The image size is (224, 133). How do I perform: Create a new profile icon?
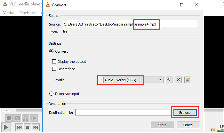tap(188, 80)
